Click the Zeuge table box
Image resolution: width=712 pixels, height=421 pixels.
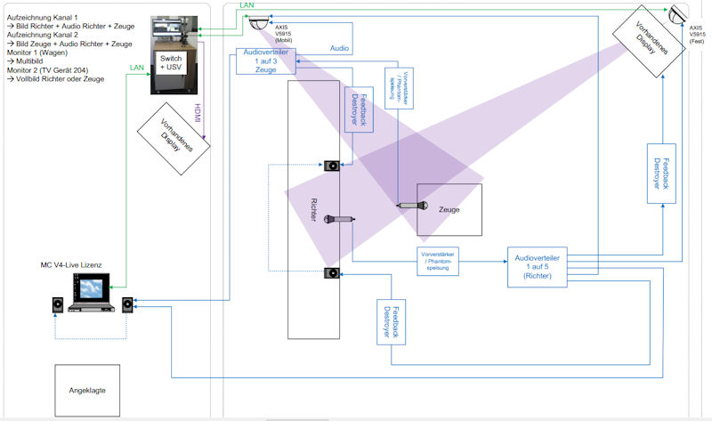coord(449,209)
